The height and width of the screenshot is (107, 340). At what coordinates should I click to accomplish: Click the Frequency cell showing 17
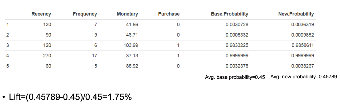94,56
